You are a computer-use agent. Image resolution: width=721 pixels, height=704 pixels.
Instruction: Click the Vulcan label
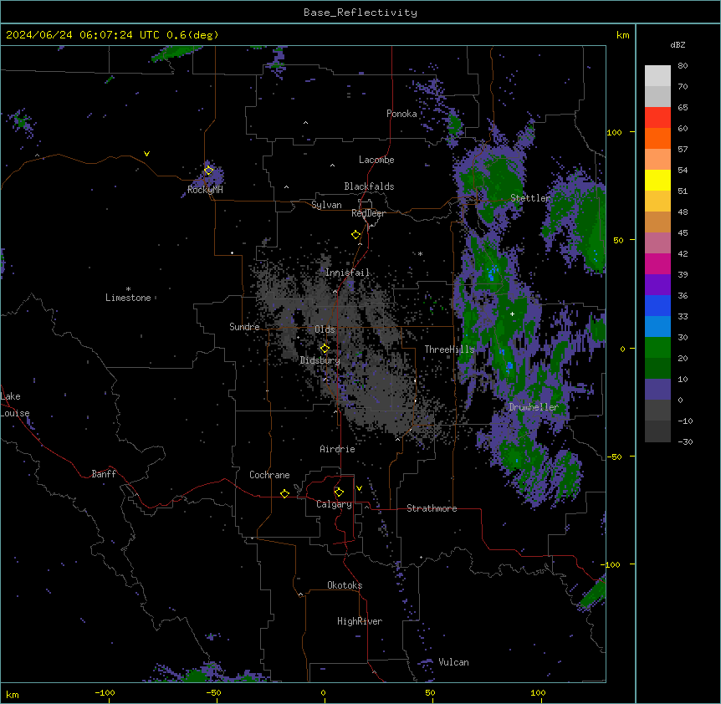point(454,662)
